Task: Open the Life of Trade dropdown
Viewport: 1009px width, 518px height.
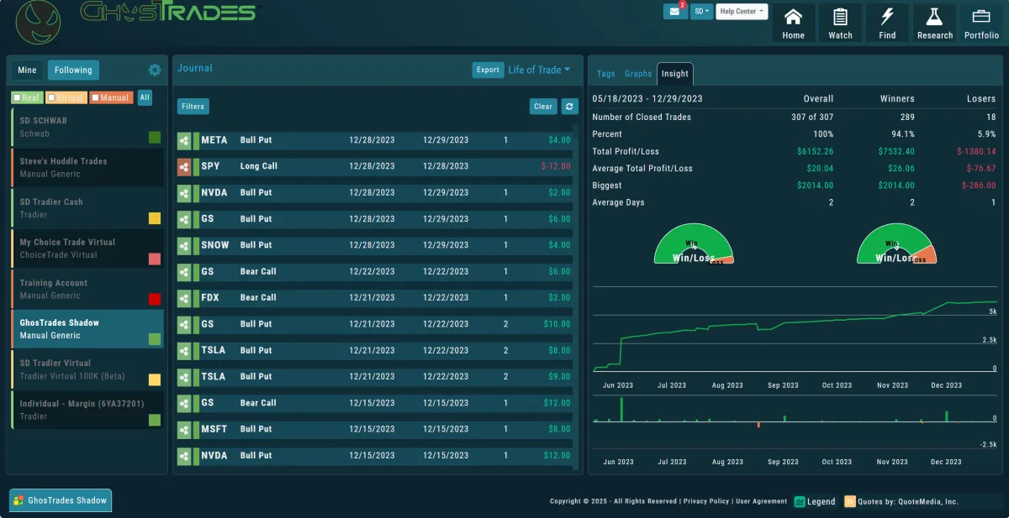Action: (539, 70)
